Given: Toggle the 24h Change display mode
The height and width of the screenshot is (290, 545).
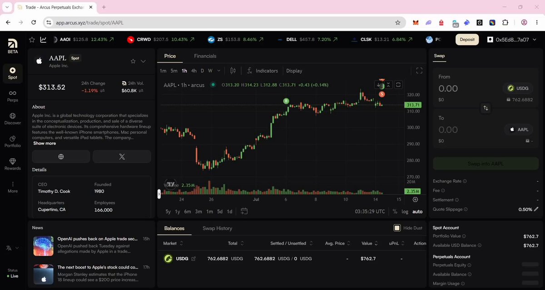Looking at the screenshot, I should tap(103, 90).
